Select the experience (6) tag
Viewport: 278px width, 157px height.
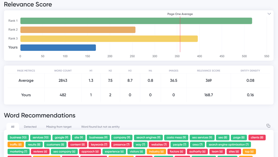pyautogui.click(x=114, y=152)
